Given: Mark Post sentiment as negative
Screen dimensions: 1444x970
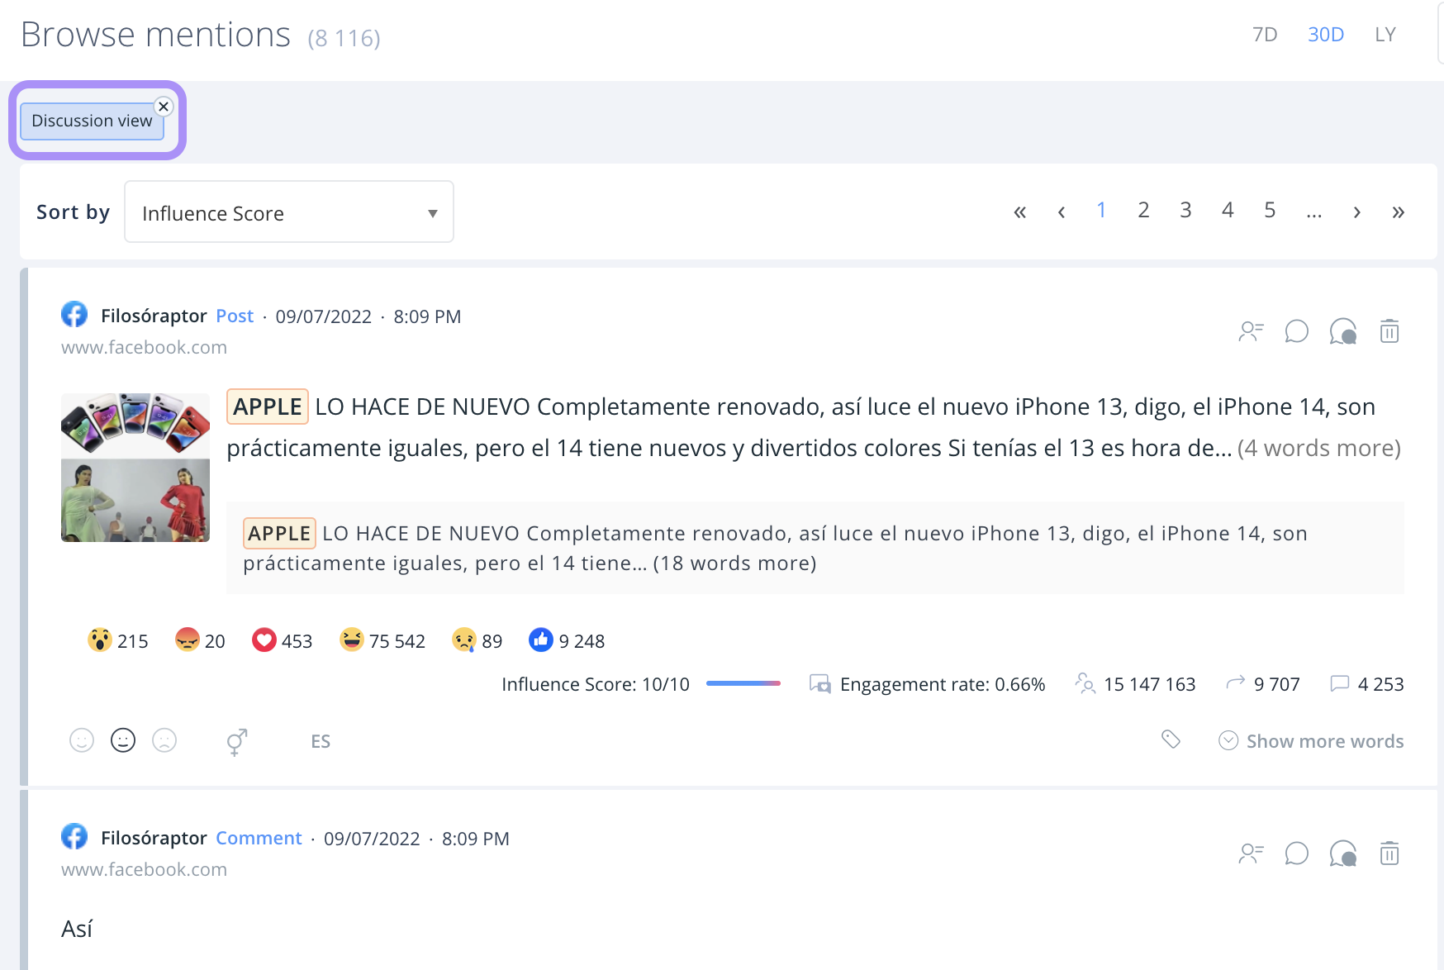Looking at the screenshot, I should [164, 740].
